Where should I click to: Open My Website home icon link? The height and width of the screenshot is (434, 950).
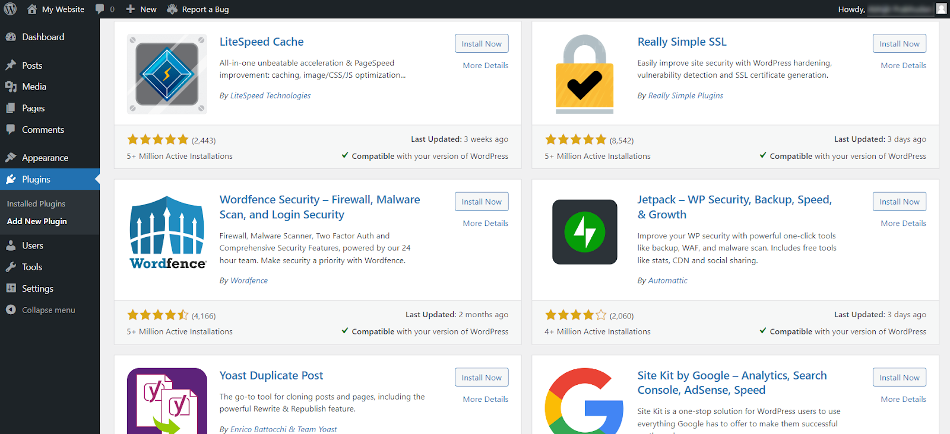(x=32, y=9)
